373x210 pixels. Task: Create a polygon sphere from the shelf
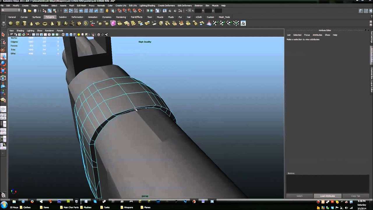[x=11, y=23]
